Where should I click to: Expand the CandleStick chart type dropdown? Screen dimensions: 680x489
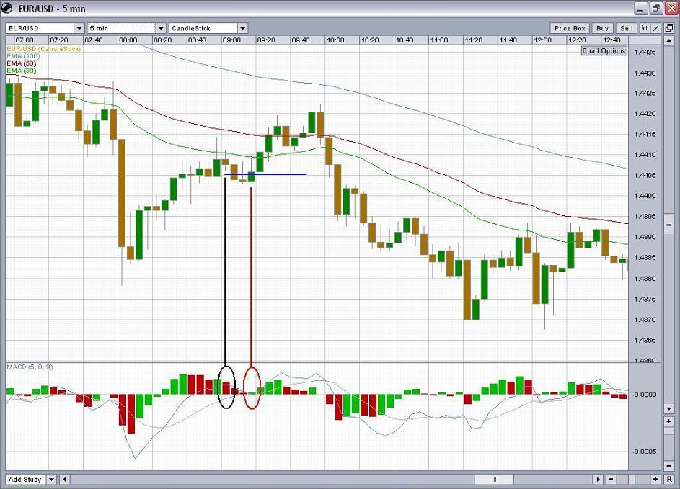pos(242,28)
